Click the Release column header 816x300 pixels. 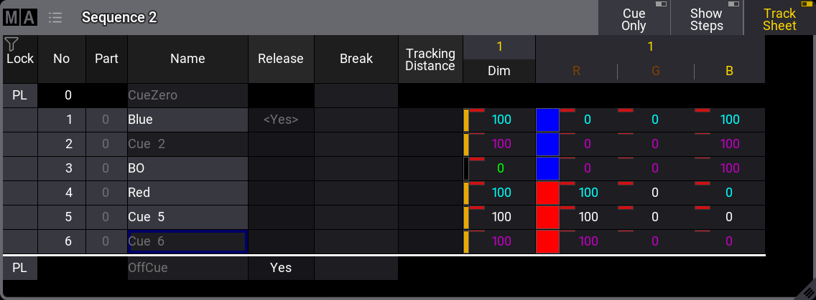tap(281, 59)
